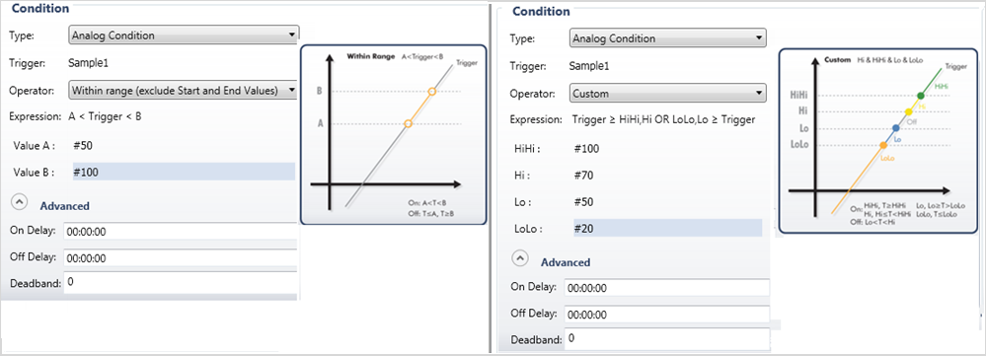Click the right Deadband input field
986x356 pixels.
click(x=666, y=339)
